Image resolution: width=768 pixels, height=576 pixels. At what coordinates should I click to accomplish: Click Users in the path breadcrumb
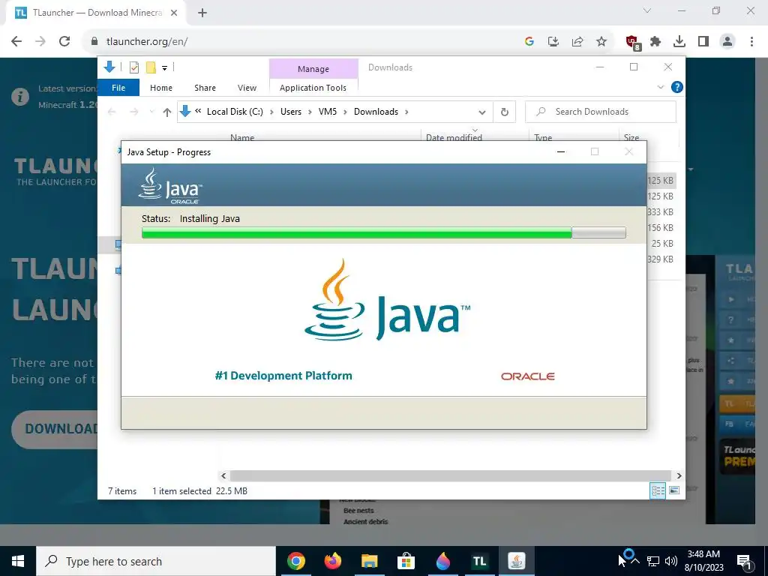tap(291, 112)
